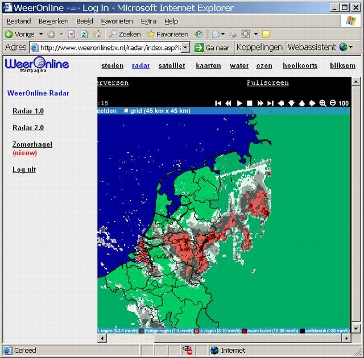Viewport: 364px width, 358px height.
Task: Click the zware buien (10-30 mm/h) swatch
Action: (244, 331)
